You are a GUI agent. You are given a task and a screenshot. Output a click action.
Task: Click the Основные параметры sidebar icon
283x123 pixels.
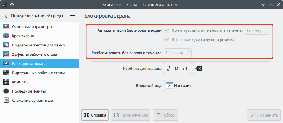[x=6, y=27]
